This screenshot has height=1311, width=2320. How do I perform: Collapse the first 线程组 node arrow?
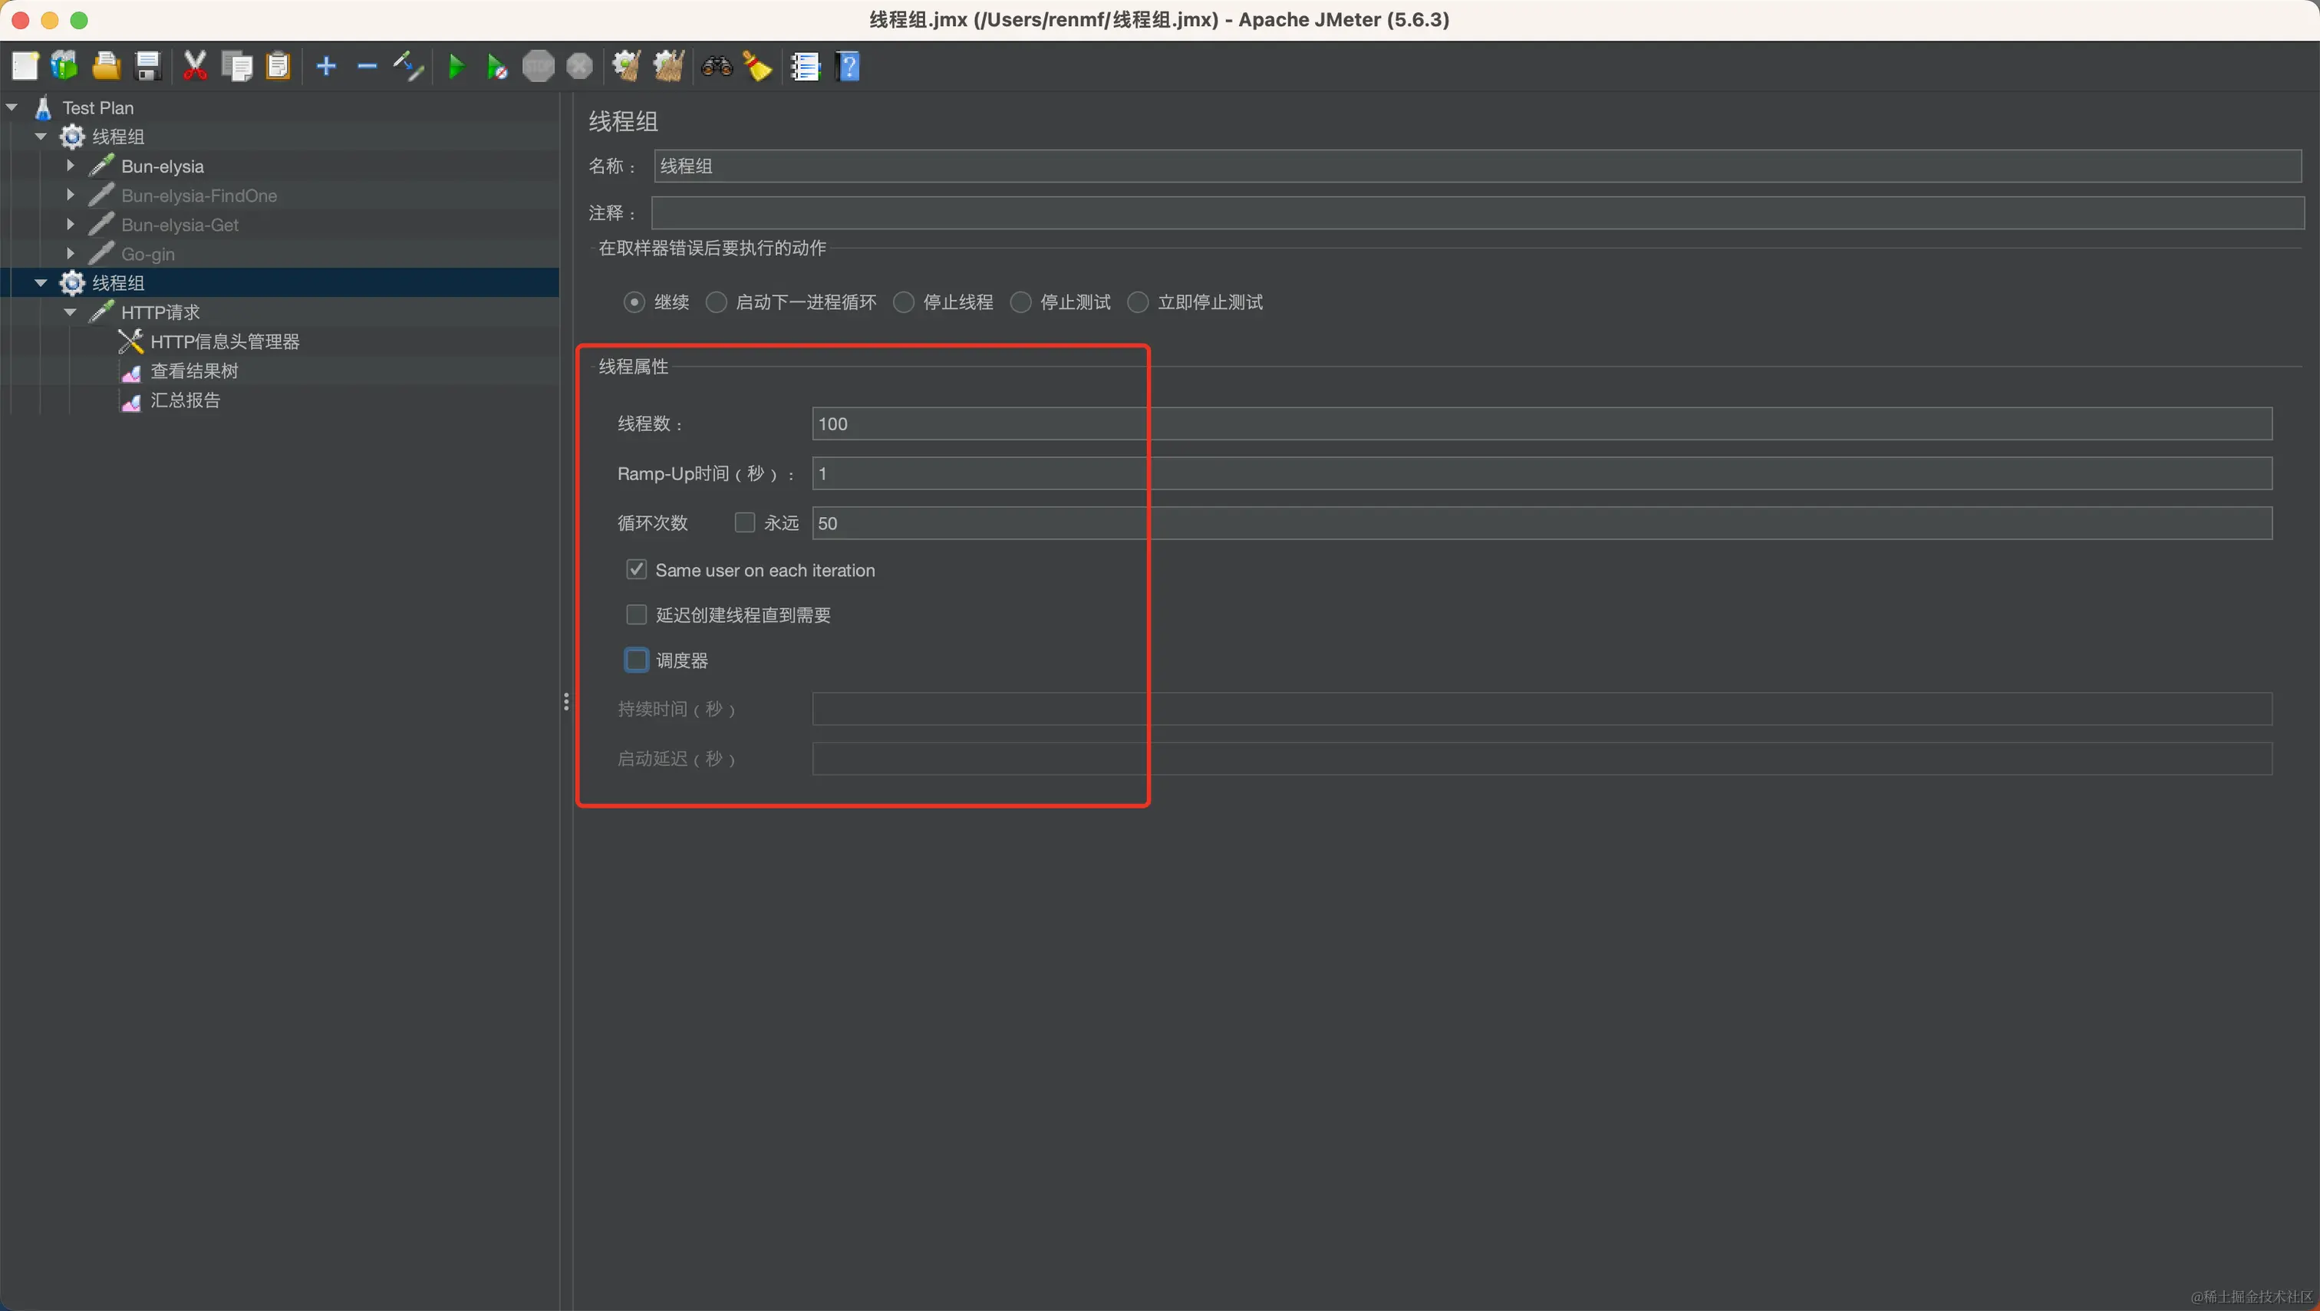click(x=41, y=137)
